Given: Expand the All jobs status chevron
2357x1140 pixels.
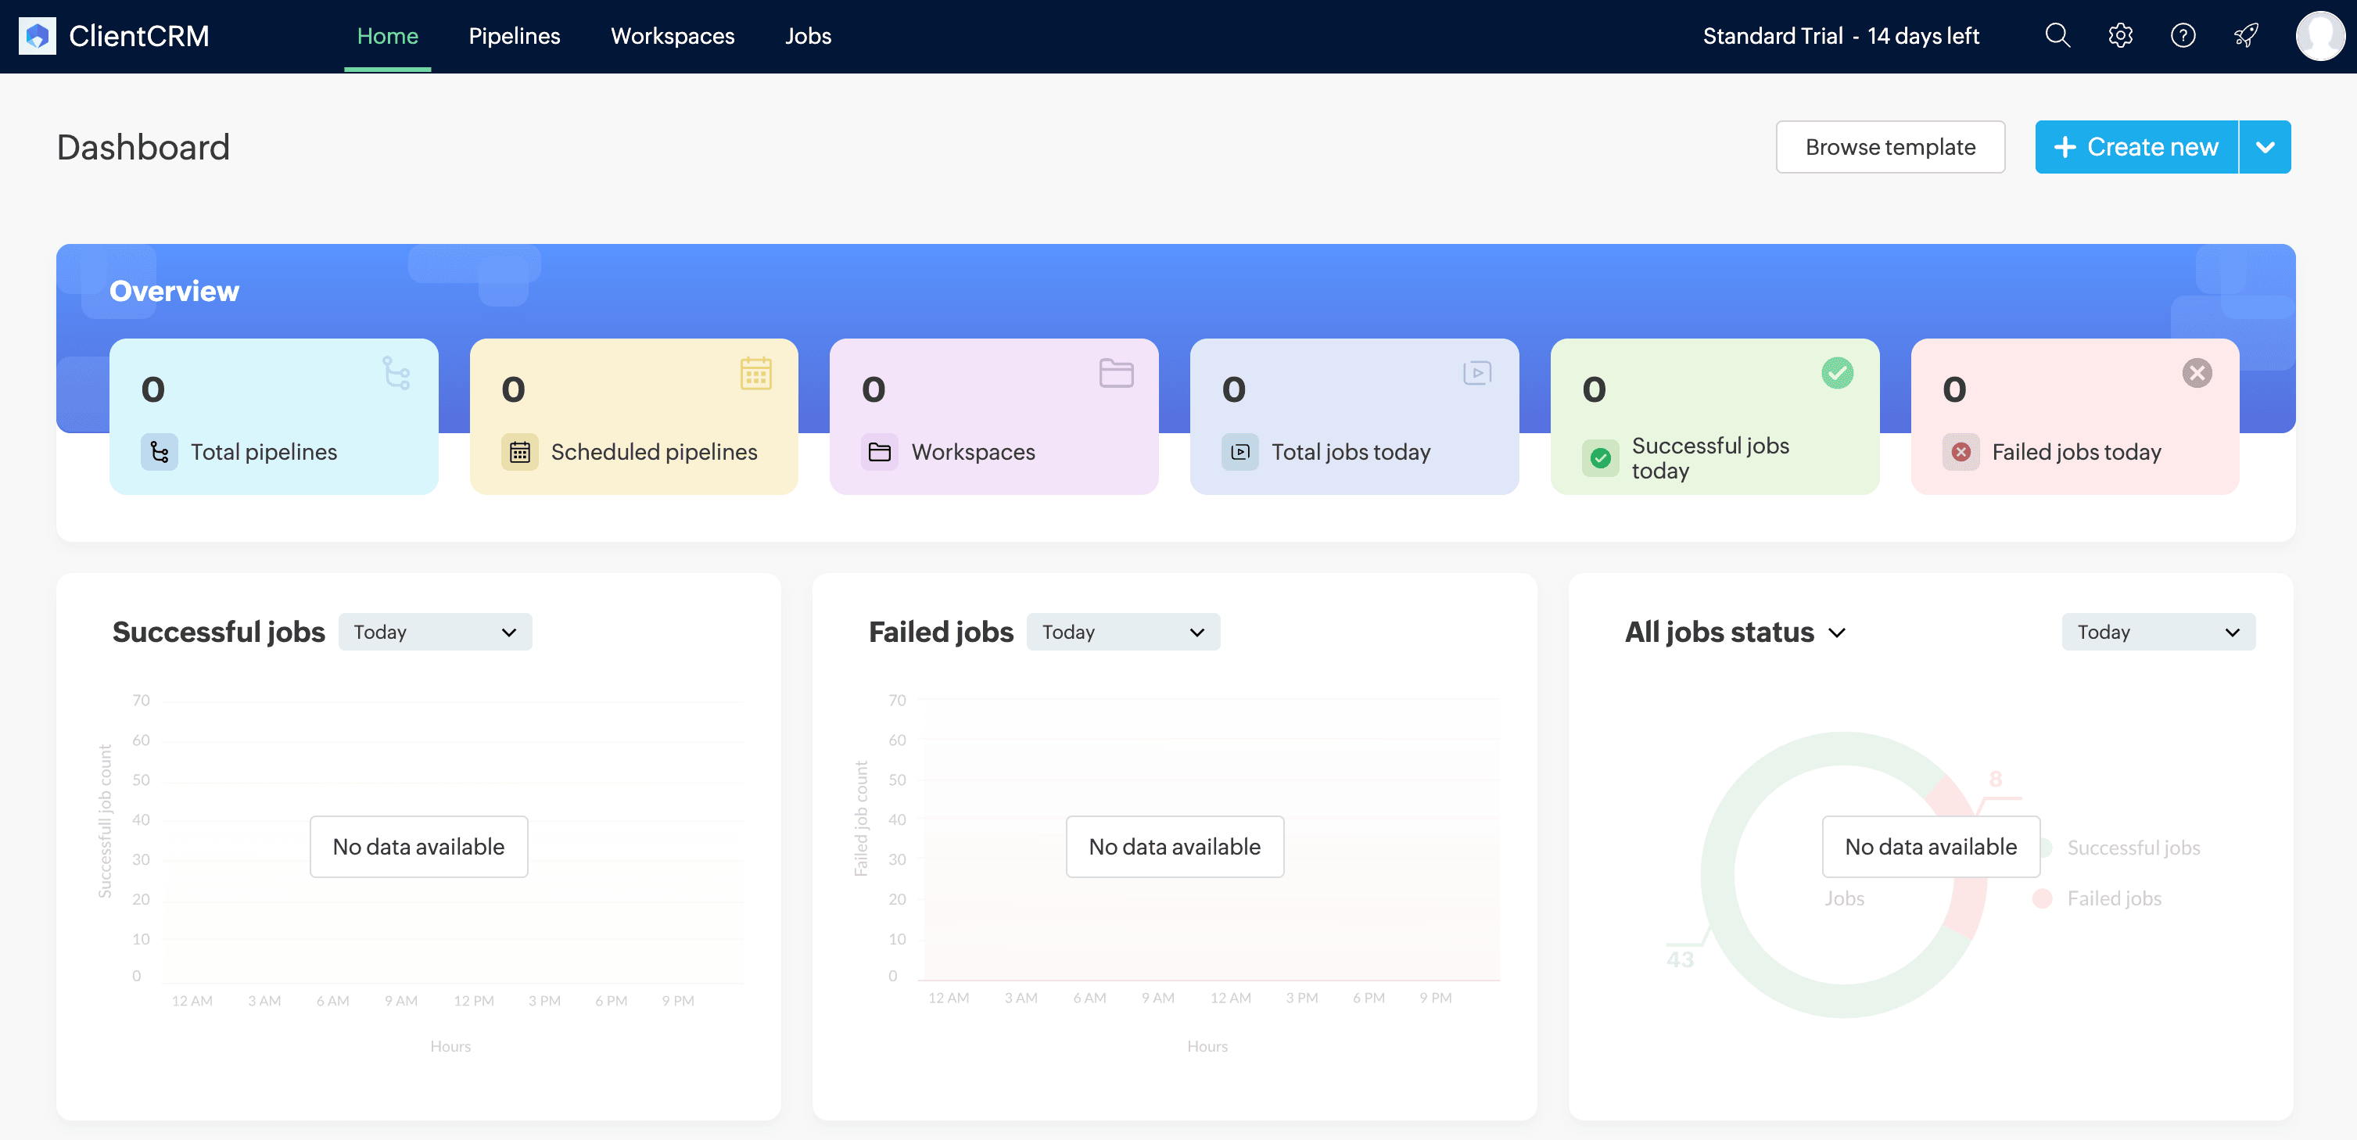Looking at the screenshot, I should 1836,633.
